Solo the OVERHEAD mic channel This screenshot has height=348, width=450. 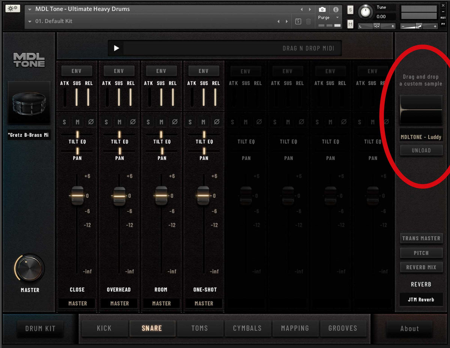(x=106, y=122)
